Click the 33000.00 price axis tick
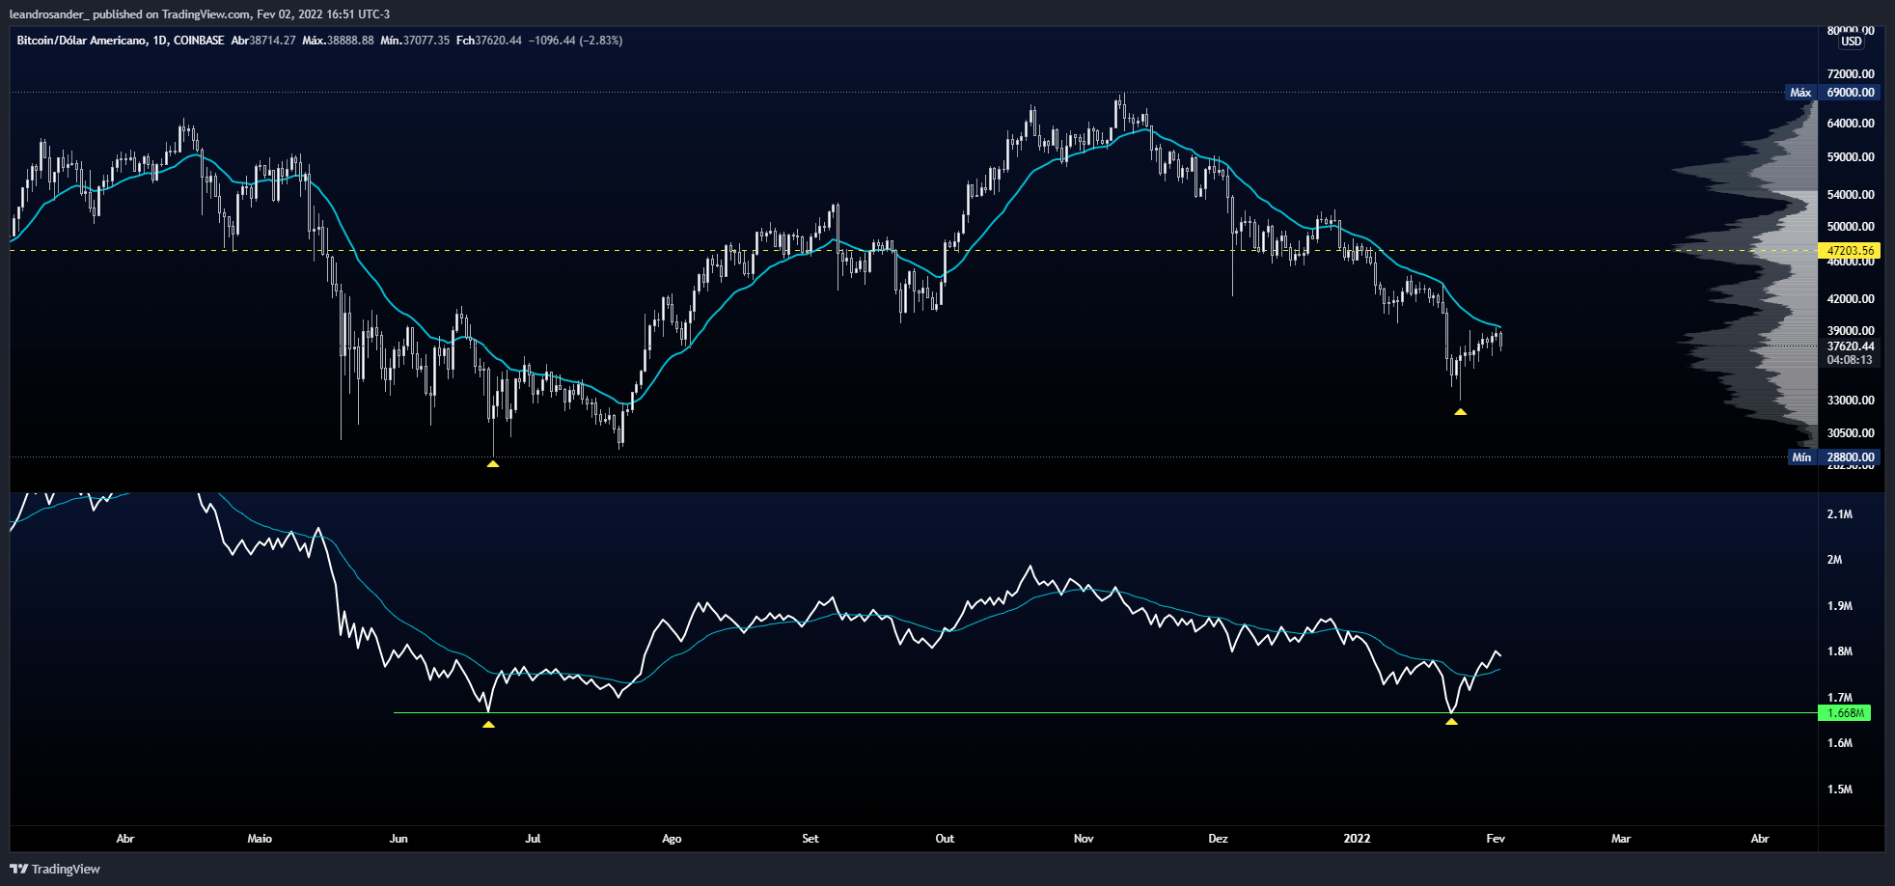 (1851, 401)
